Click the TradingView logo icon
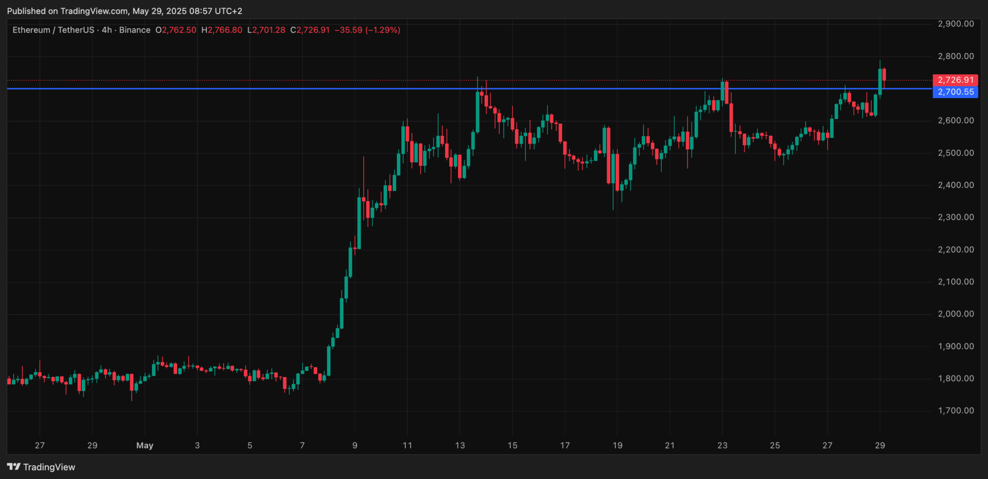This screenshot has height=479, width=988. point(13,467)
